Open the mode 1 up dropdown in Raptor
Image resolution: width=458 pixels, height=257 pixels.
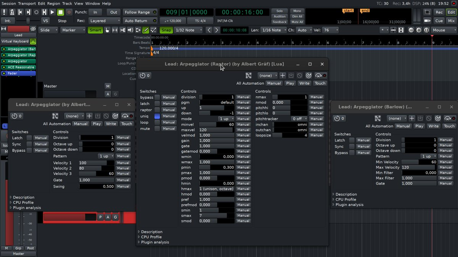coord(226,119)
